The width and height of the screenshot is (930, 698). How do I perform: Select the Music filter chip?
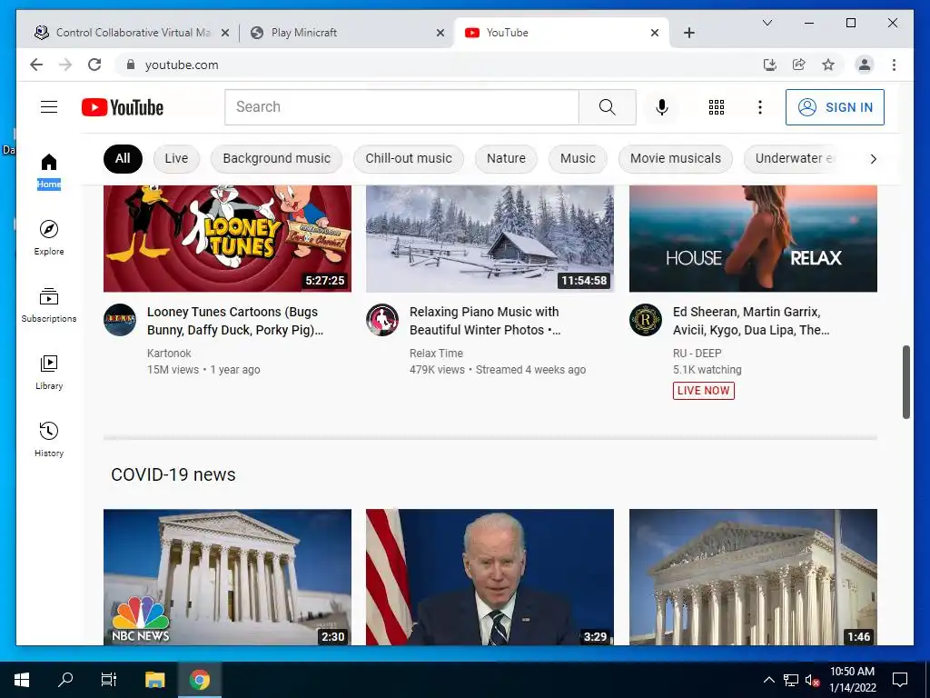(x=578, y=158)
